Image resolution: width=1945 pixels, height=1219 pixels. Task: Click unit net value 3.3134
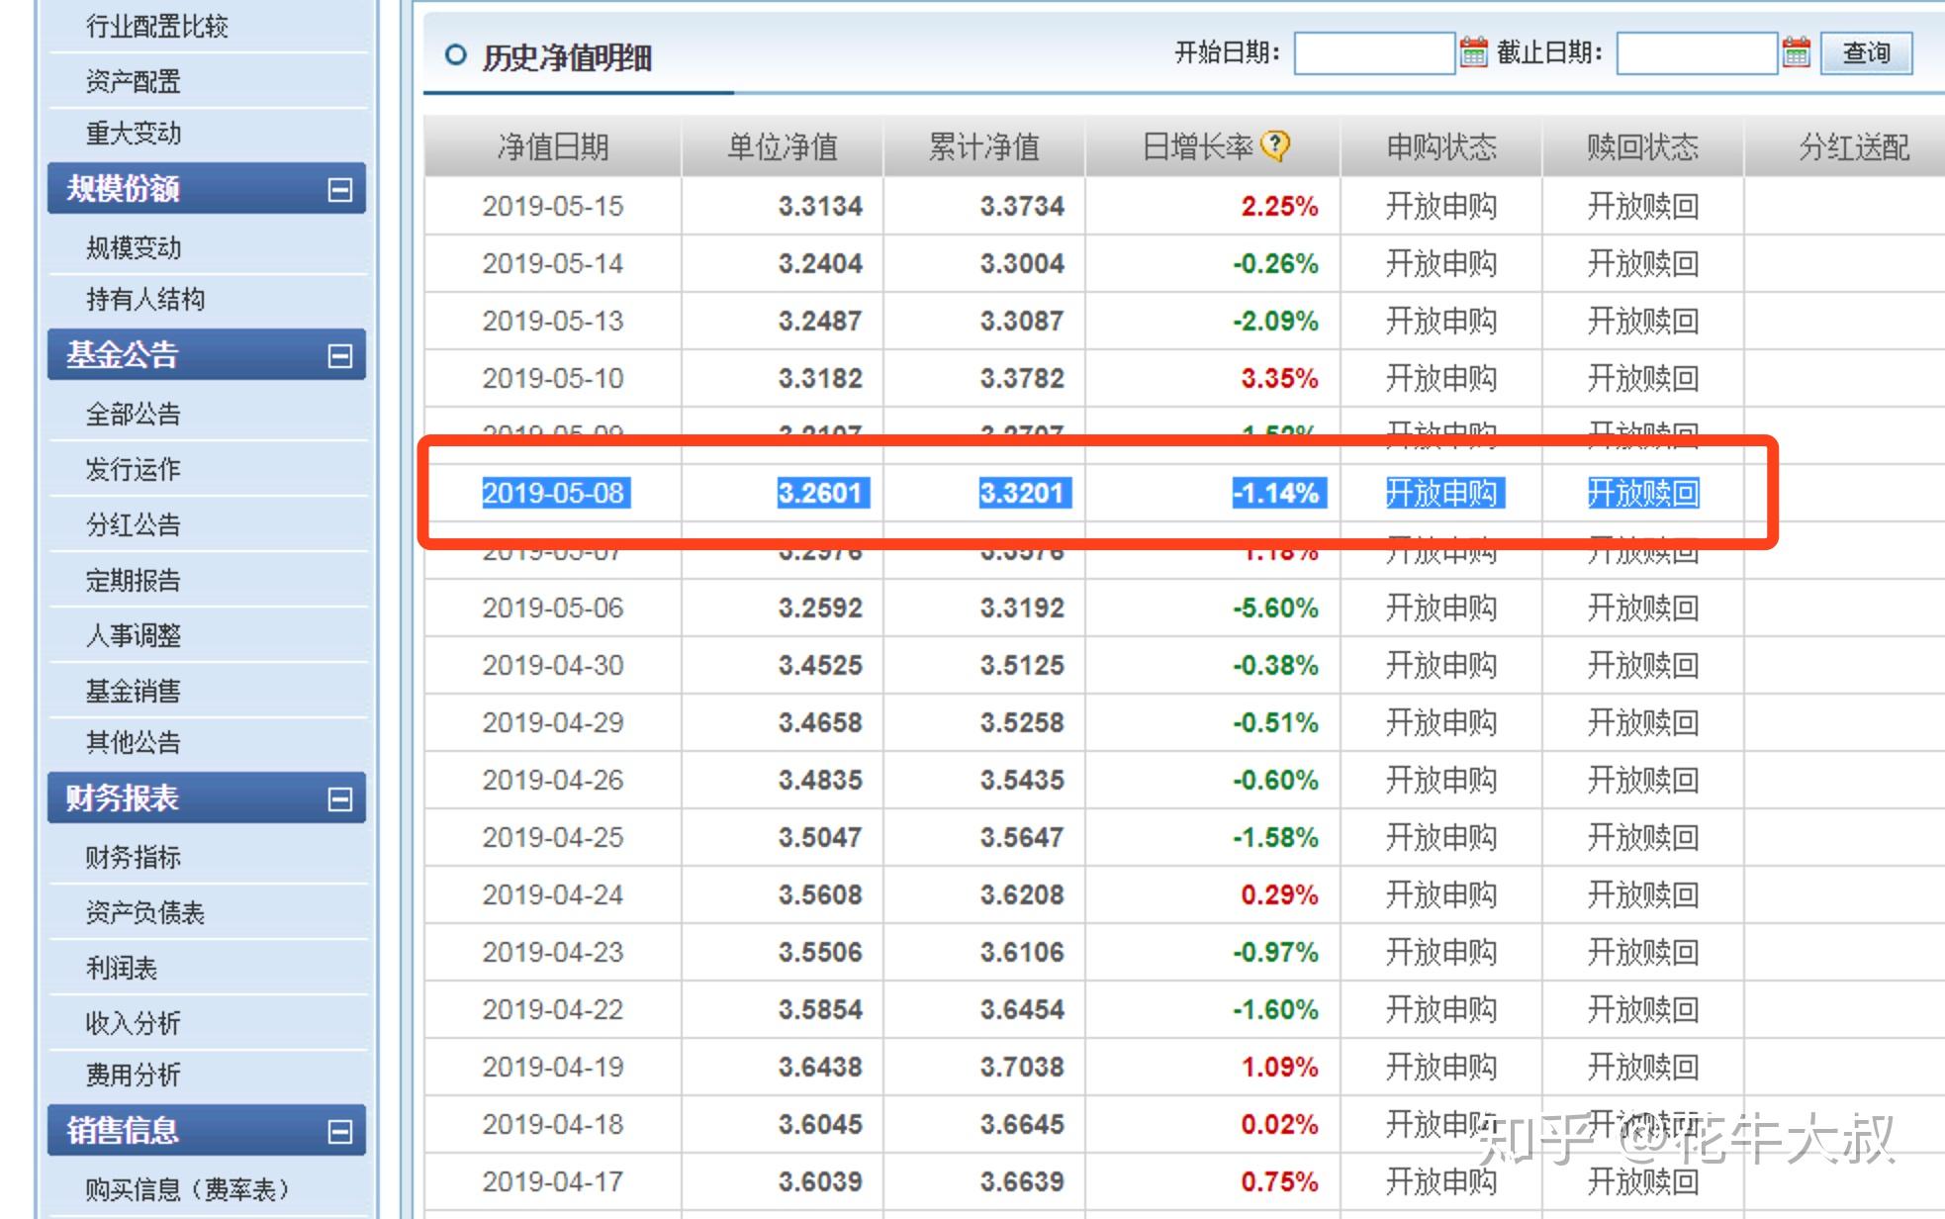coord(820,206)
